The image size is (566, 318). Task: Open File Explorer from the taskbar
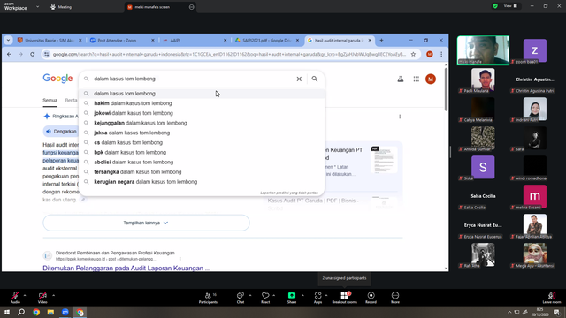point(50,312)
